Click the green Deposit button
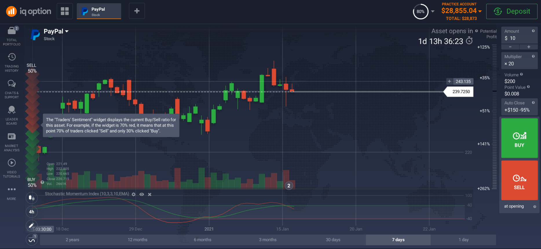 (x=512, y=11)
